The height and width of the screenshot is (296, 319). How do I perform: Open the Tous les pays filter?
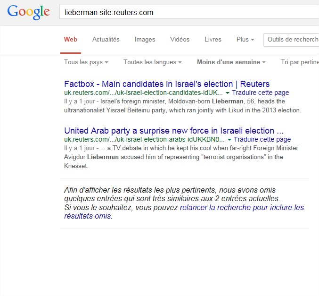(x=86, y=62)
